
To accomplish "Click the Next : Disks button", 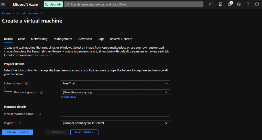I will point(84,132).
